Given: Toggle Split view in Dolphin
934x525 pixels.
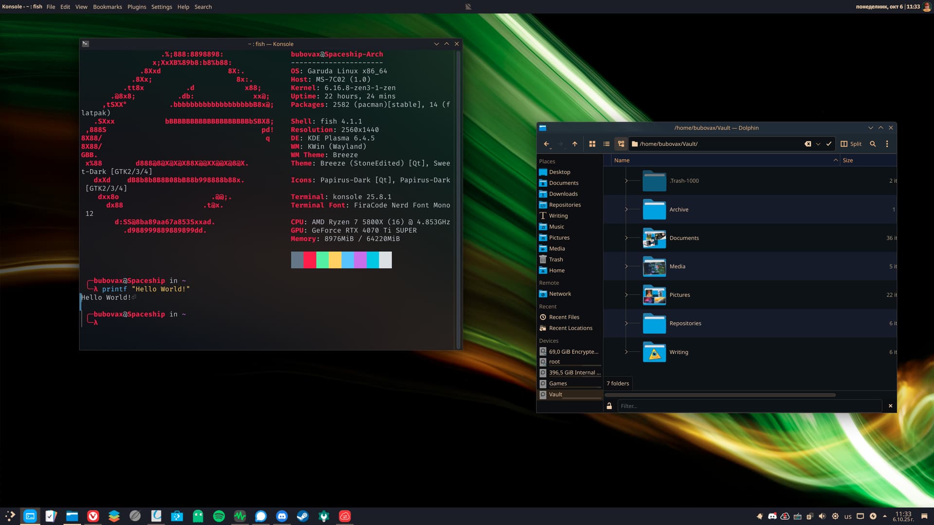Looking at the screenshot, I should point(851,144).
